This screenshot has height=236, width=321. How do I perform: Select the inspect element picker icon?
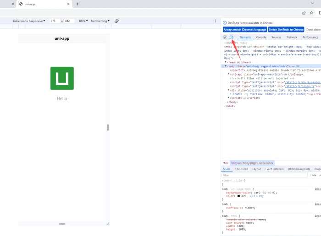225,37
